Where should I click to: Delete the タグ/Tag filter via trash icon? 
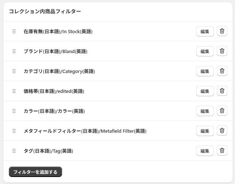point(222,150)
